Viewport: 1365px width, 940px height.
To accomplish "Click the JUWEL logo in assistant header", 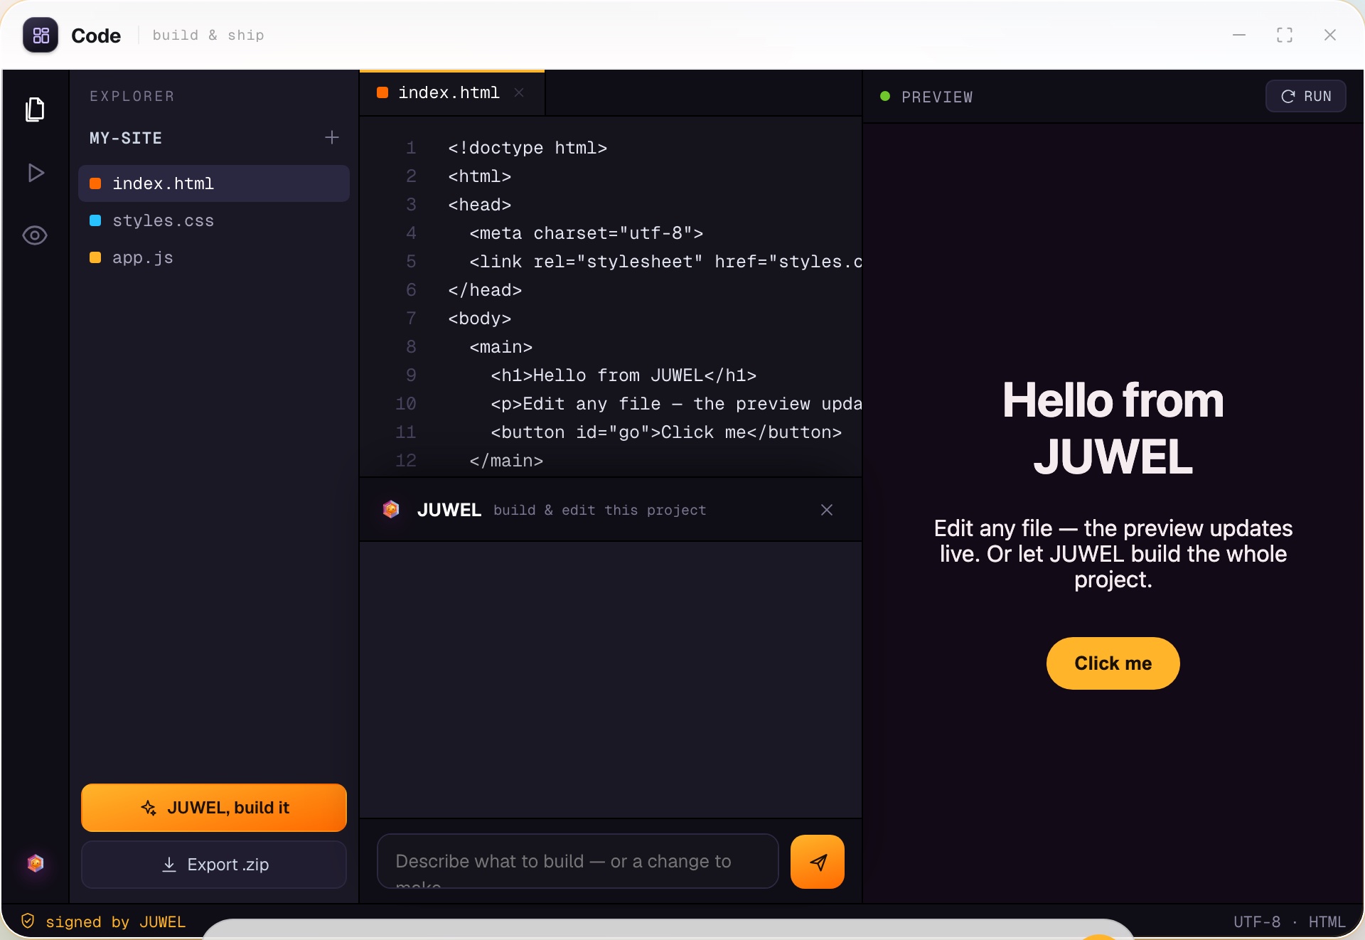I will click(x=391, y=509).
